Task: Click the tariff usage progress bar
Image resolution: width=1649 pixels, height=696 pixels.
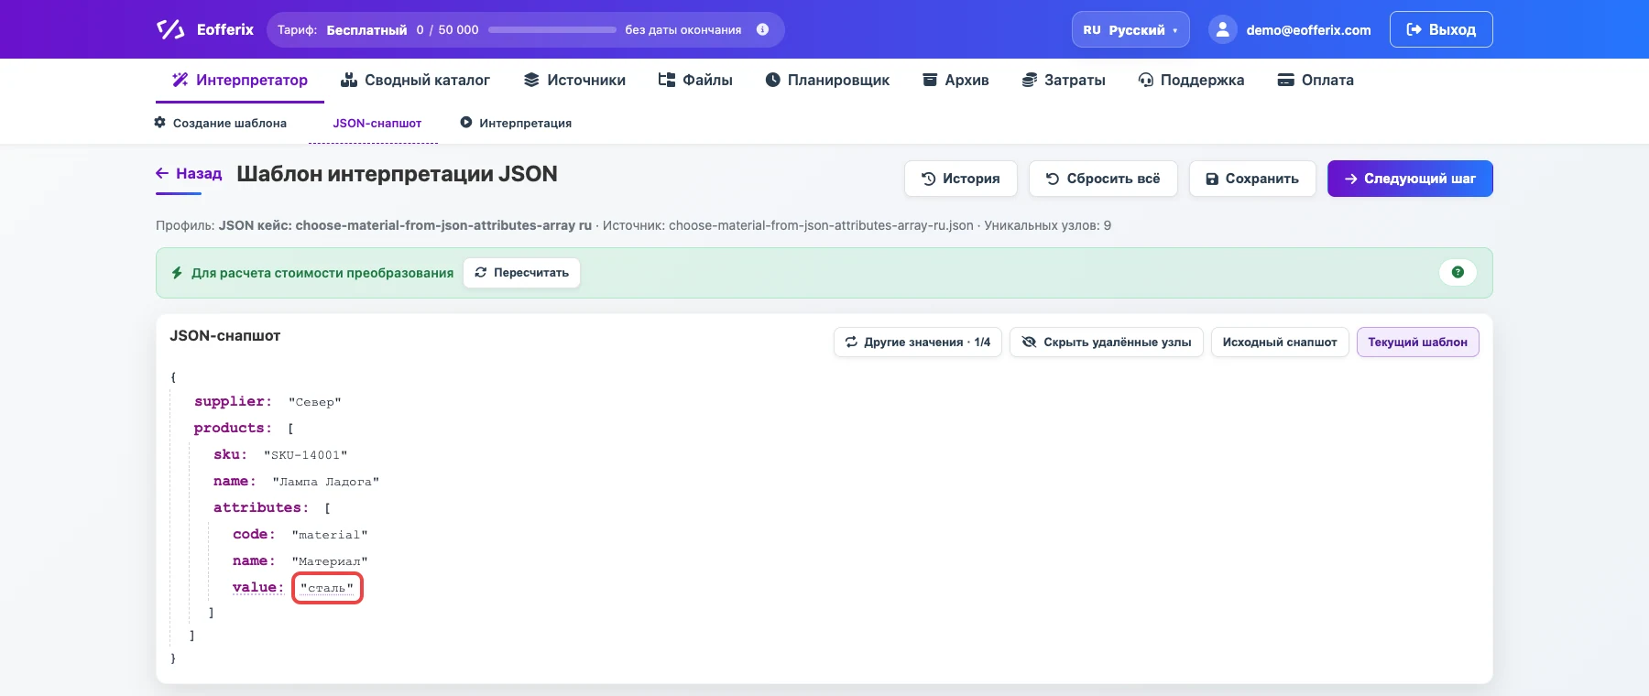Action: click(x=552, y=29)
